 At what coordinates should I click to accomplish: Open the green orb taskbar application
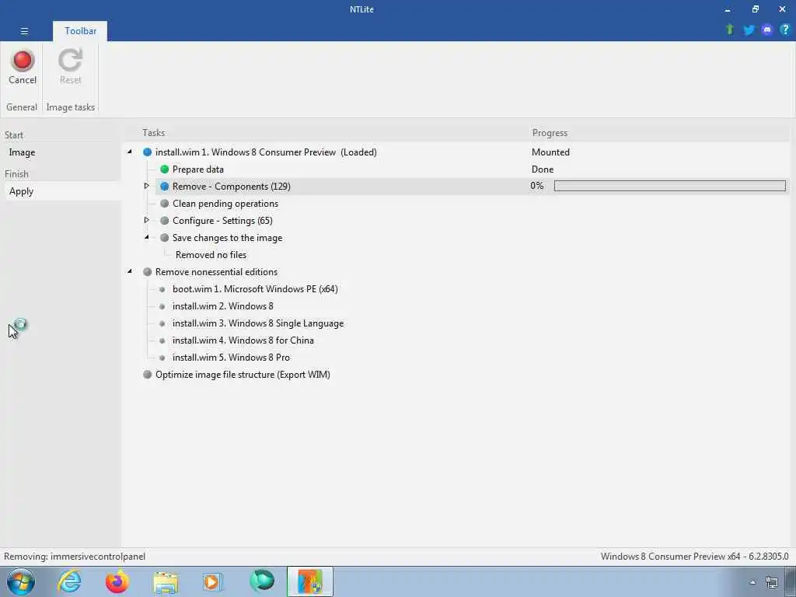click(262, 581)
